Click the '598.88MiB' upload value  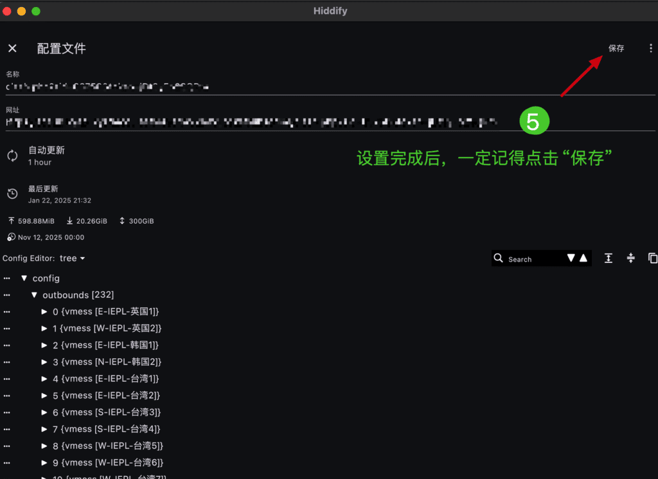(x=36, y=221)
